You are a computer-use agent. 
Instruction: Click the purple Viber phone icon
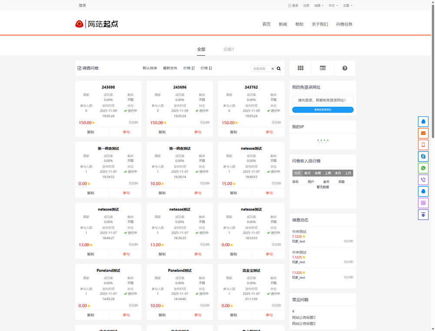click(423, 180)
